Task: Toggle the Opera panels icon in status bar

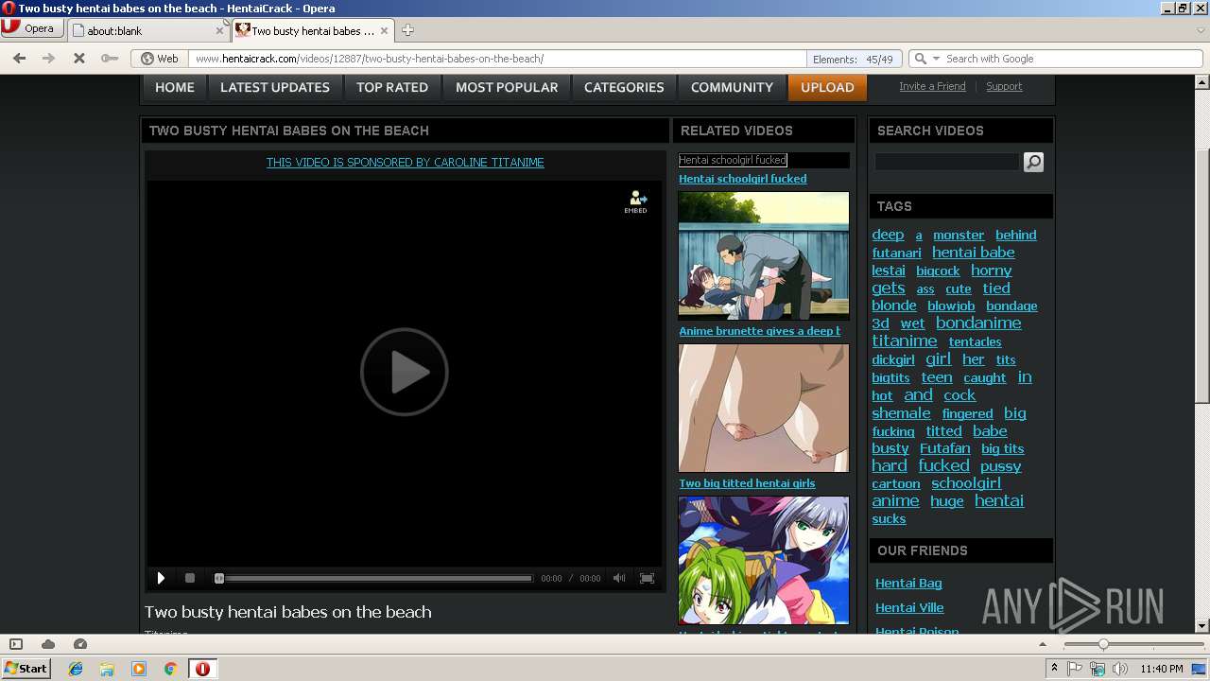Action: tap(16, 644)
